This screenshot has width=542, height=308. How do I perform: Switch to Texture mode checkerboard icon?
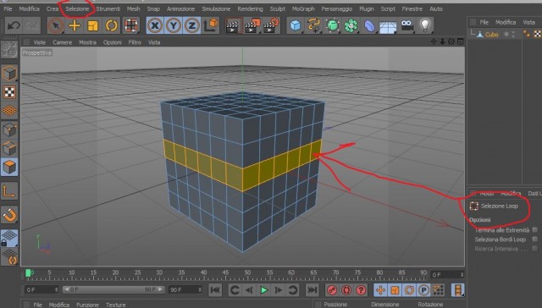[9, 92]
